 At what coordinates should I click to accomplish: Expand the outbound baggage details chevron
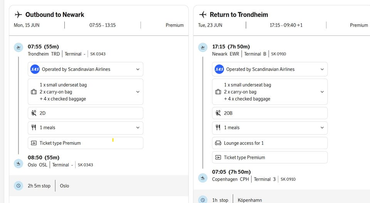(x=138, y=92)
